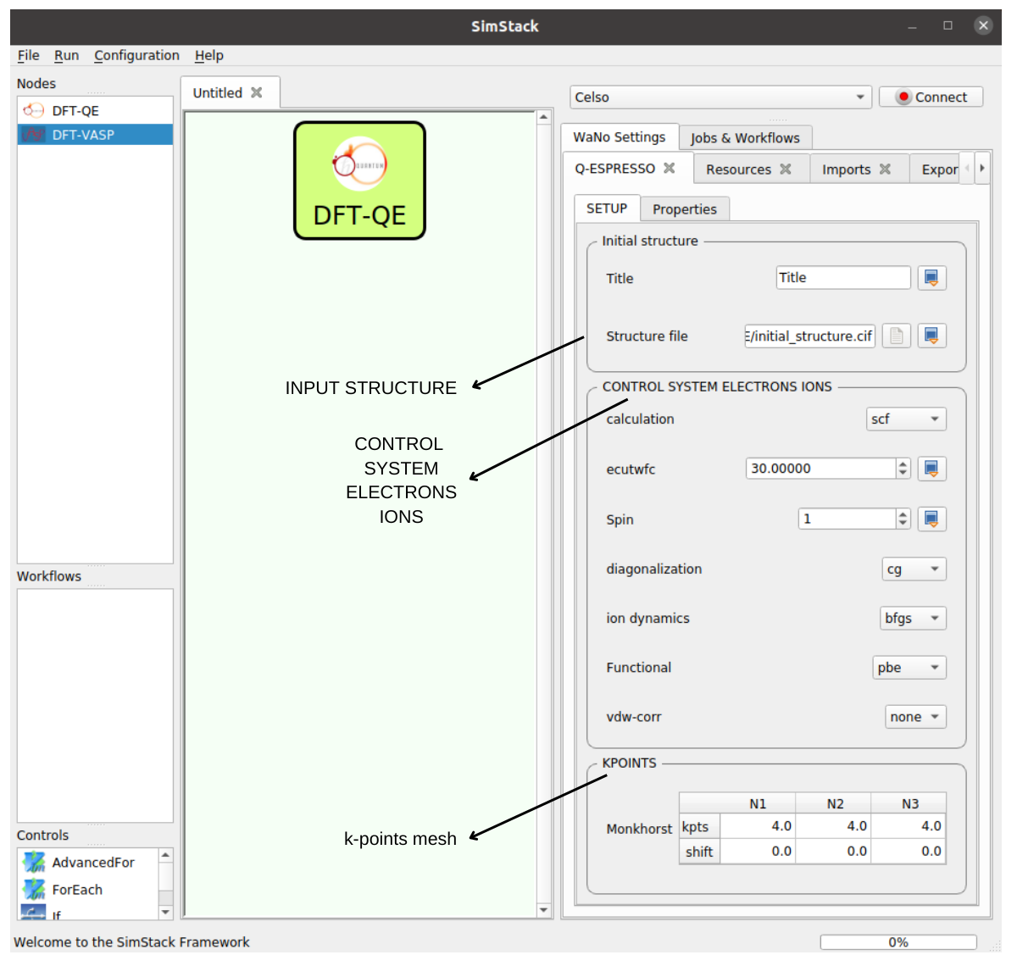The width and height of the screenshot is (1017, 966).
Task: Click the Controls list scroll down arrow
Action: coord(165,913)
